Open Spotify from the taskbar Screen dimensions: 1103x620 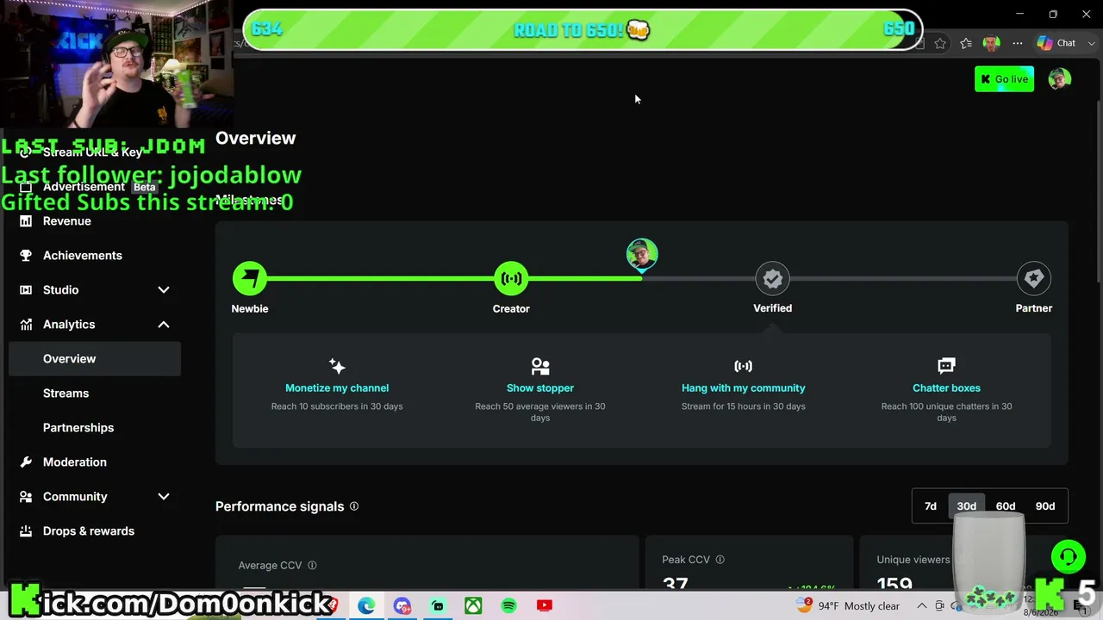(x=508, y=606)
